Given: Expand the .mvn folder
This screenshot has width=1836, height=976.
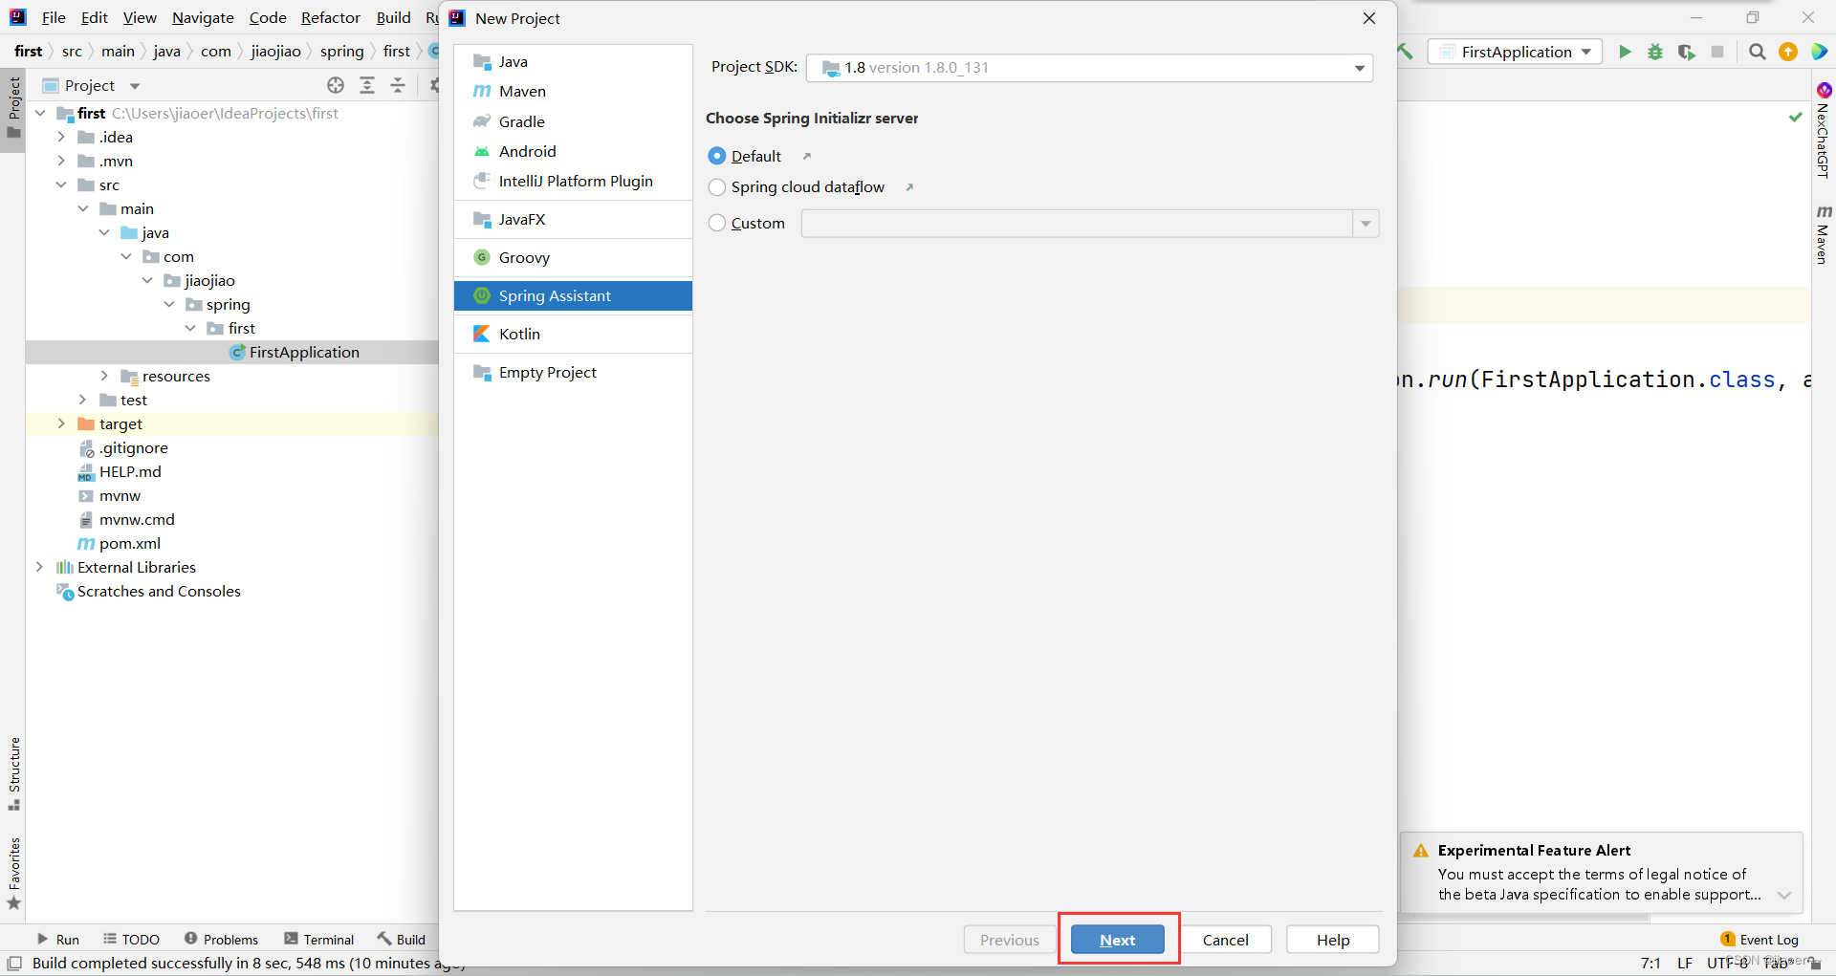Looking at the screenshot, I should point(61,161).
